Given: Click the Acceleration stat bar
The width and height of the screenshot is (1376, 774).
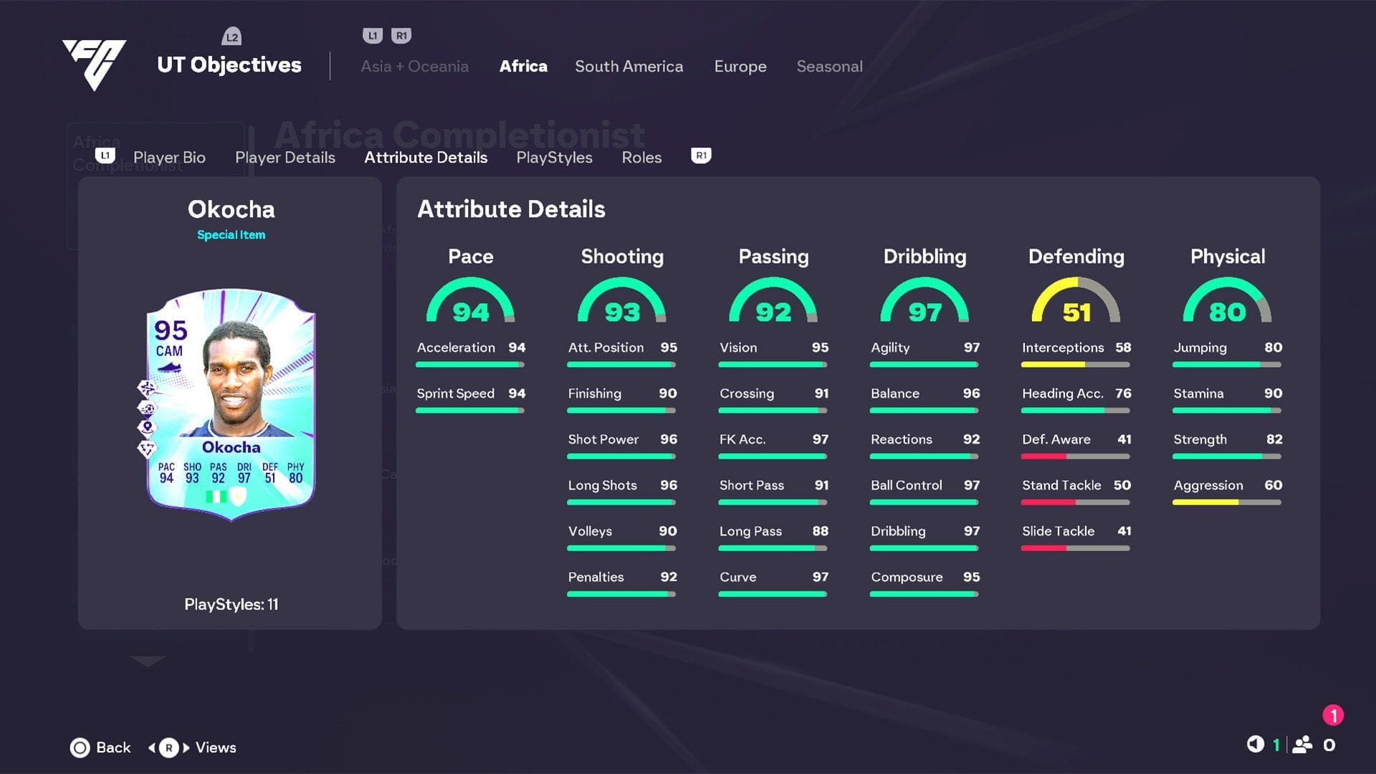Looking at the screenshot, I should tap(470, 365).
